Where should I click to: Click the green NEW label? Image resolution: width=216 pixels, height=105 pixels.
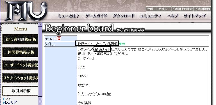click(122, 44)
